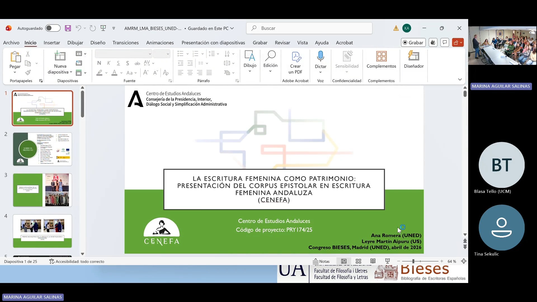537x302 pixels.
Task: Expand font color dropdown arrow
Action: pos(121,73)
